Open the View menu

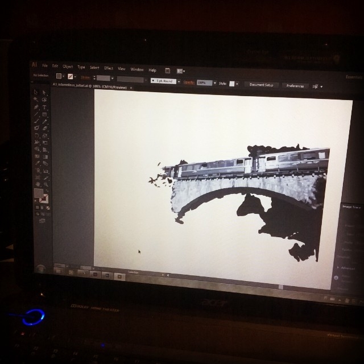point(122,69)
